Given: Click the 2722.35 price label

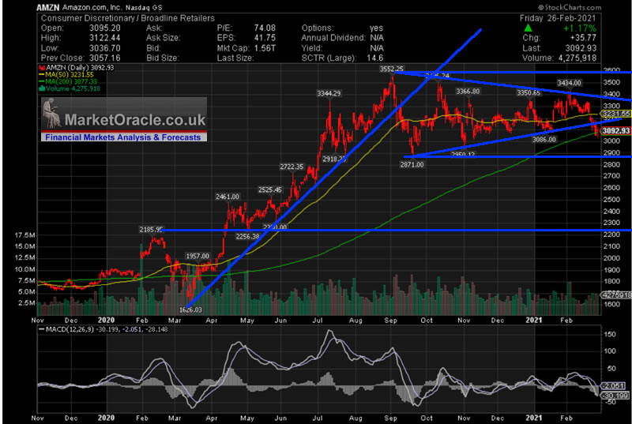Looking at the screenshot, I should [x=292, y=167].
